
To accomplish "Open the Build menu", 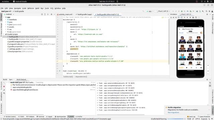I will click(37, 8).
